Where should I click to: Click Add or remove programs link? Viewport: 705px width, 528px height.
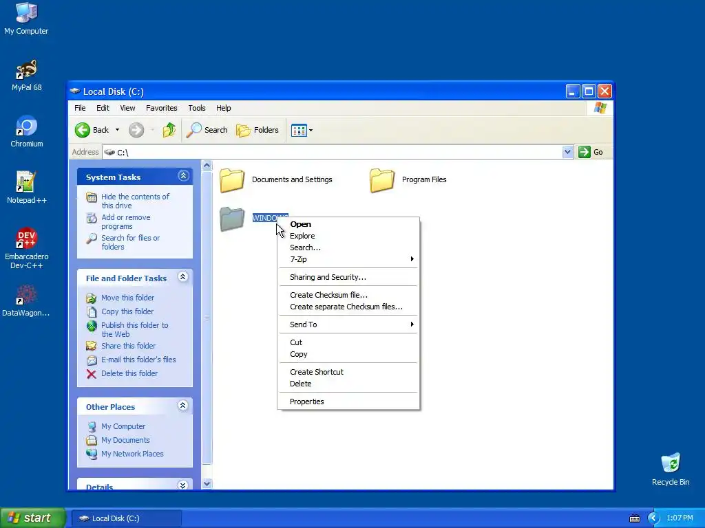125,222
